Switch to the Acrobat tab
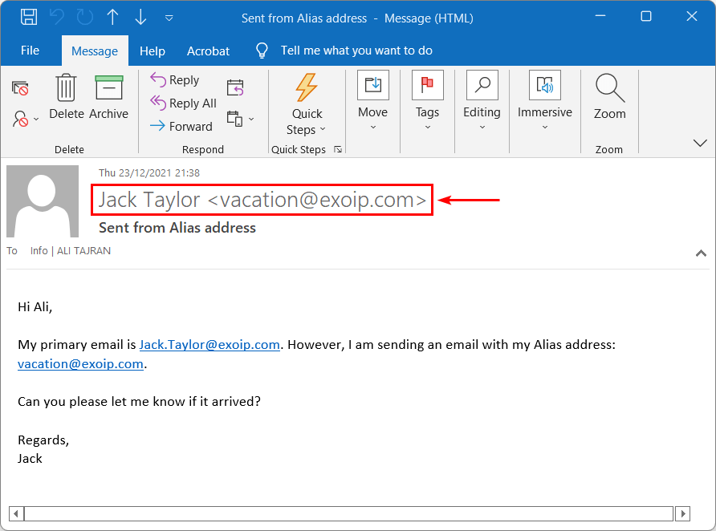The height and width of the screenshot is (531, 716). (208, 51)
